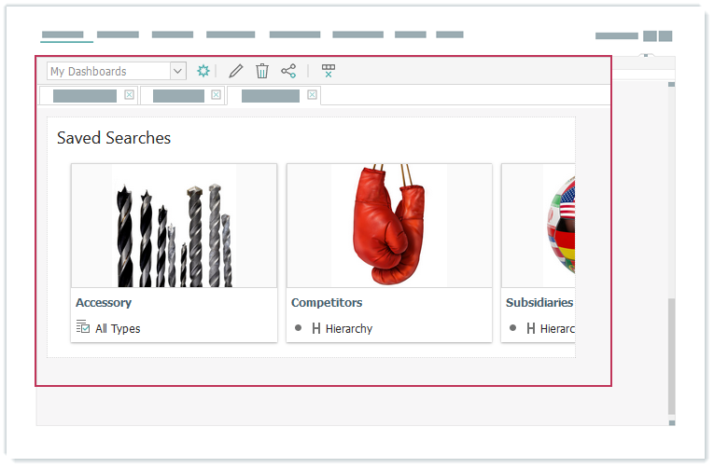Open the Subsidiaries saved search title

click(x=539, y=303)
